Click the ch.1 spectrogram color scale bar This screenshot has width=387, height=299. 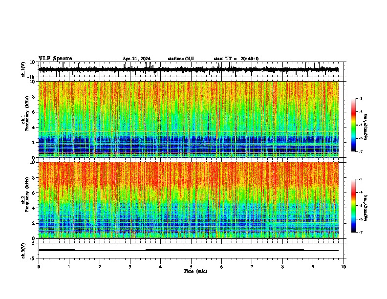[x=354, y=125]
